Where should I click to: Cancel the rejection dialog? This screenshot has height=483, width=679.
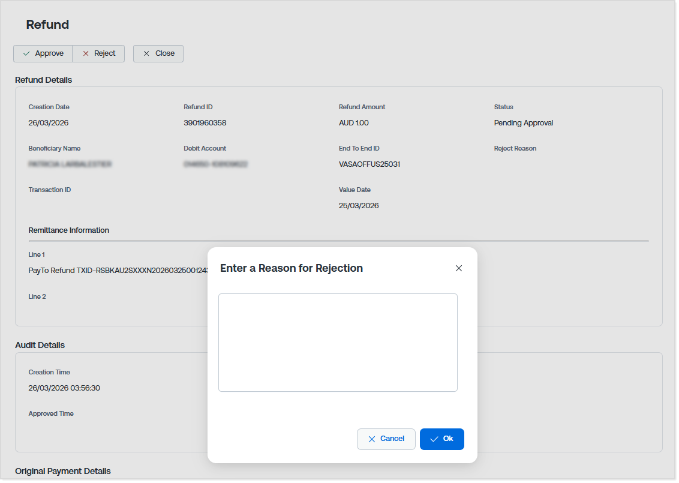[x=386, y=439]
